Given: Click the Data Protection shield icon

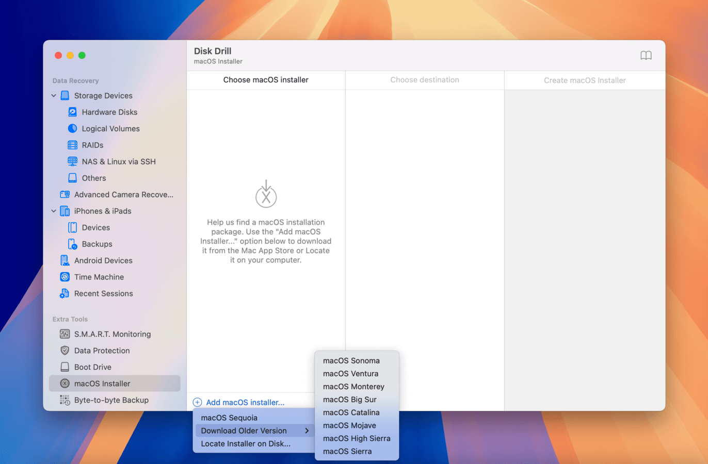Looking at the screenshot, I should (x=65, y=351).
